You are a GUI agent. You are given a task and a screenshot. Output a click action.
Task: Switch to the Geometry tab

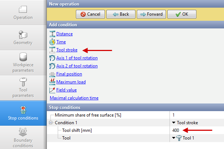(x=23, y=38)
